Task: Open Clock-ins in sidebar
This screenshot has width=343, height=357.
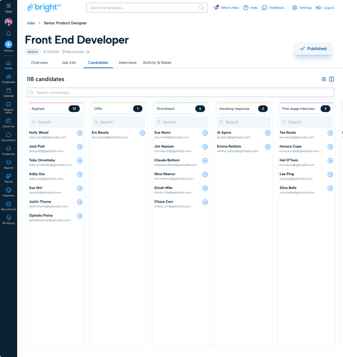Action: (9, 122)
